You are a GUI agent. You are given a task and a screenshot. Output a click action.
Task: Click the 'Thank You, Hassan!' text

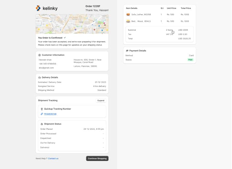pyautogui.click(x=97, y=10)
